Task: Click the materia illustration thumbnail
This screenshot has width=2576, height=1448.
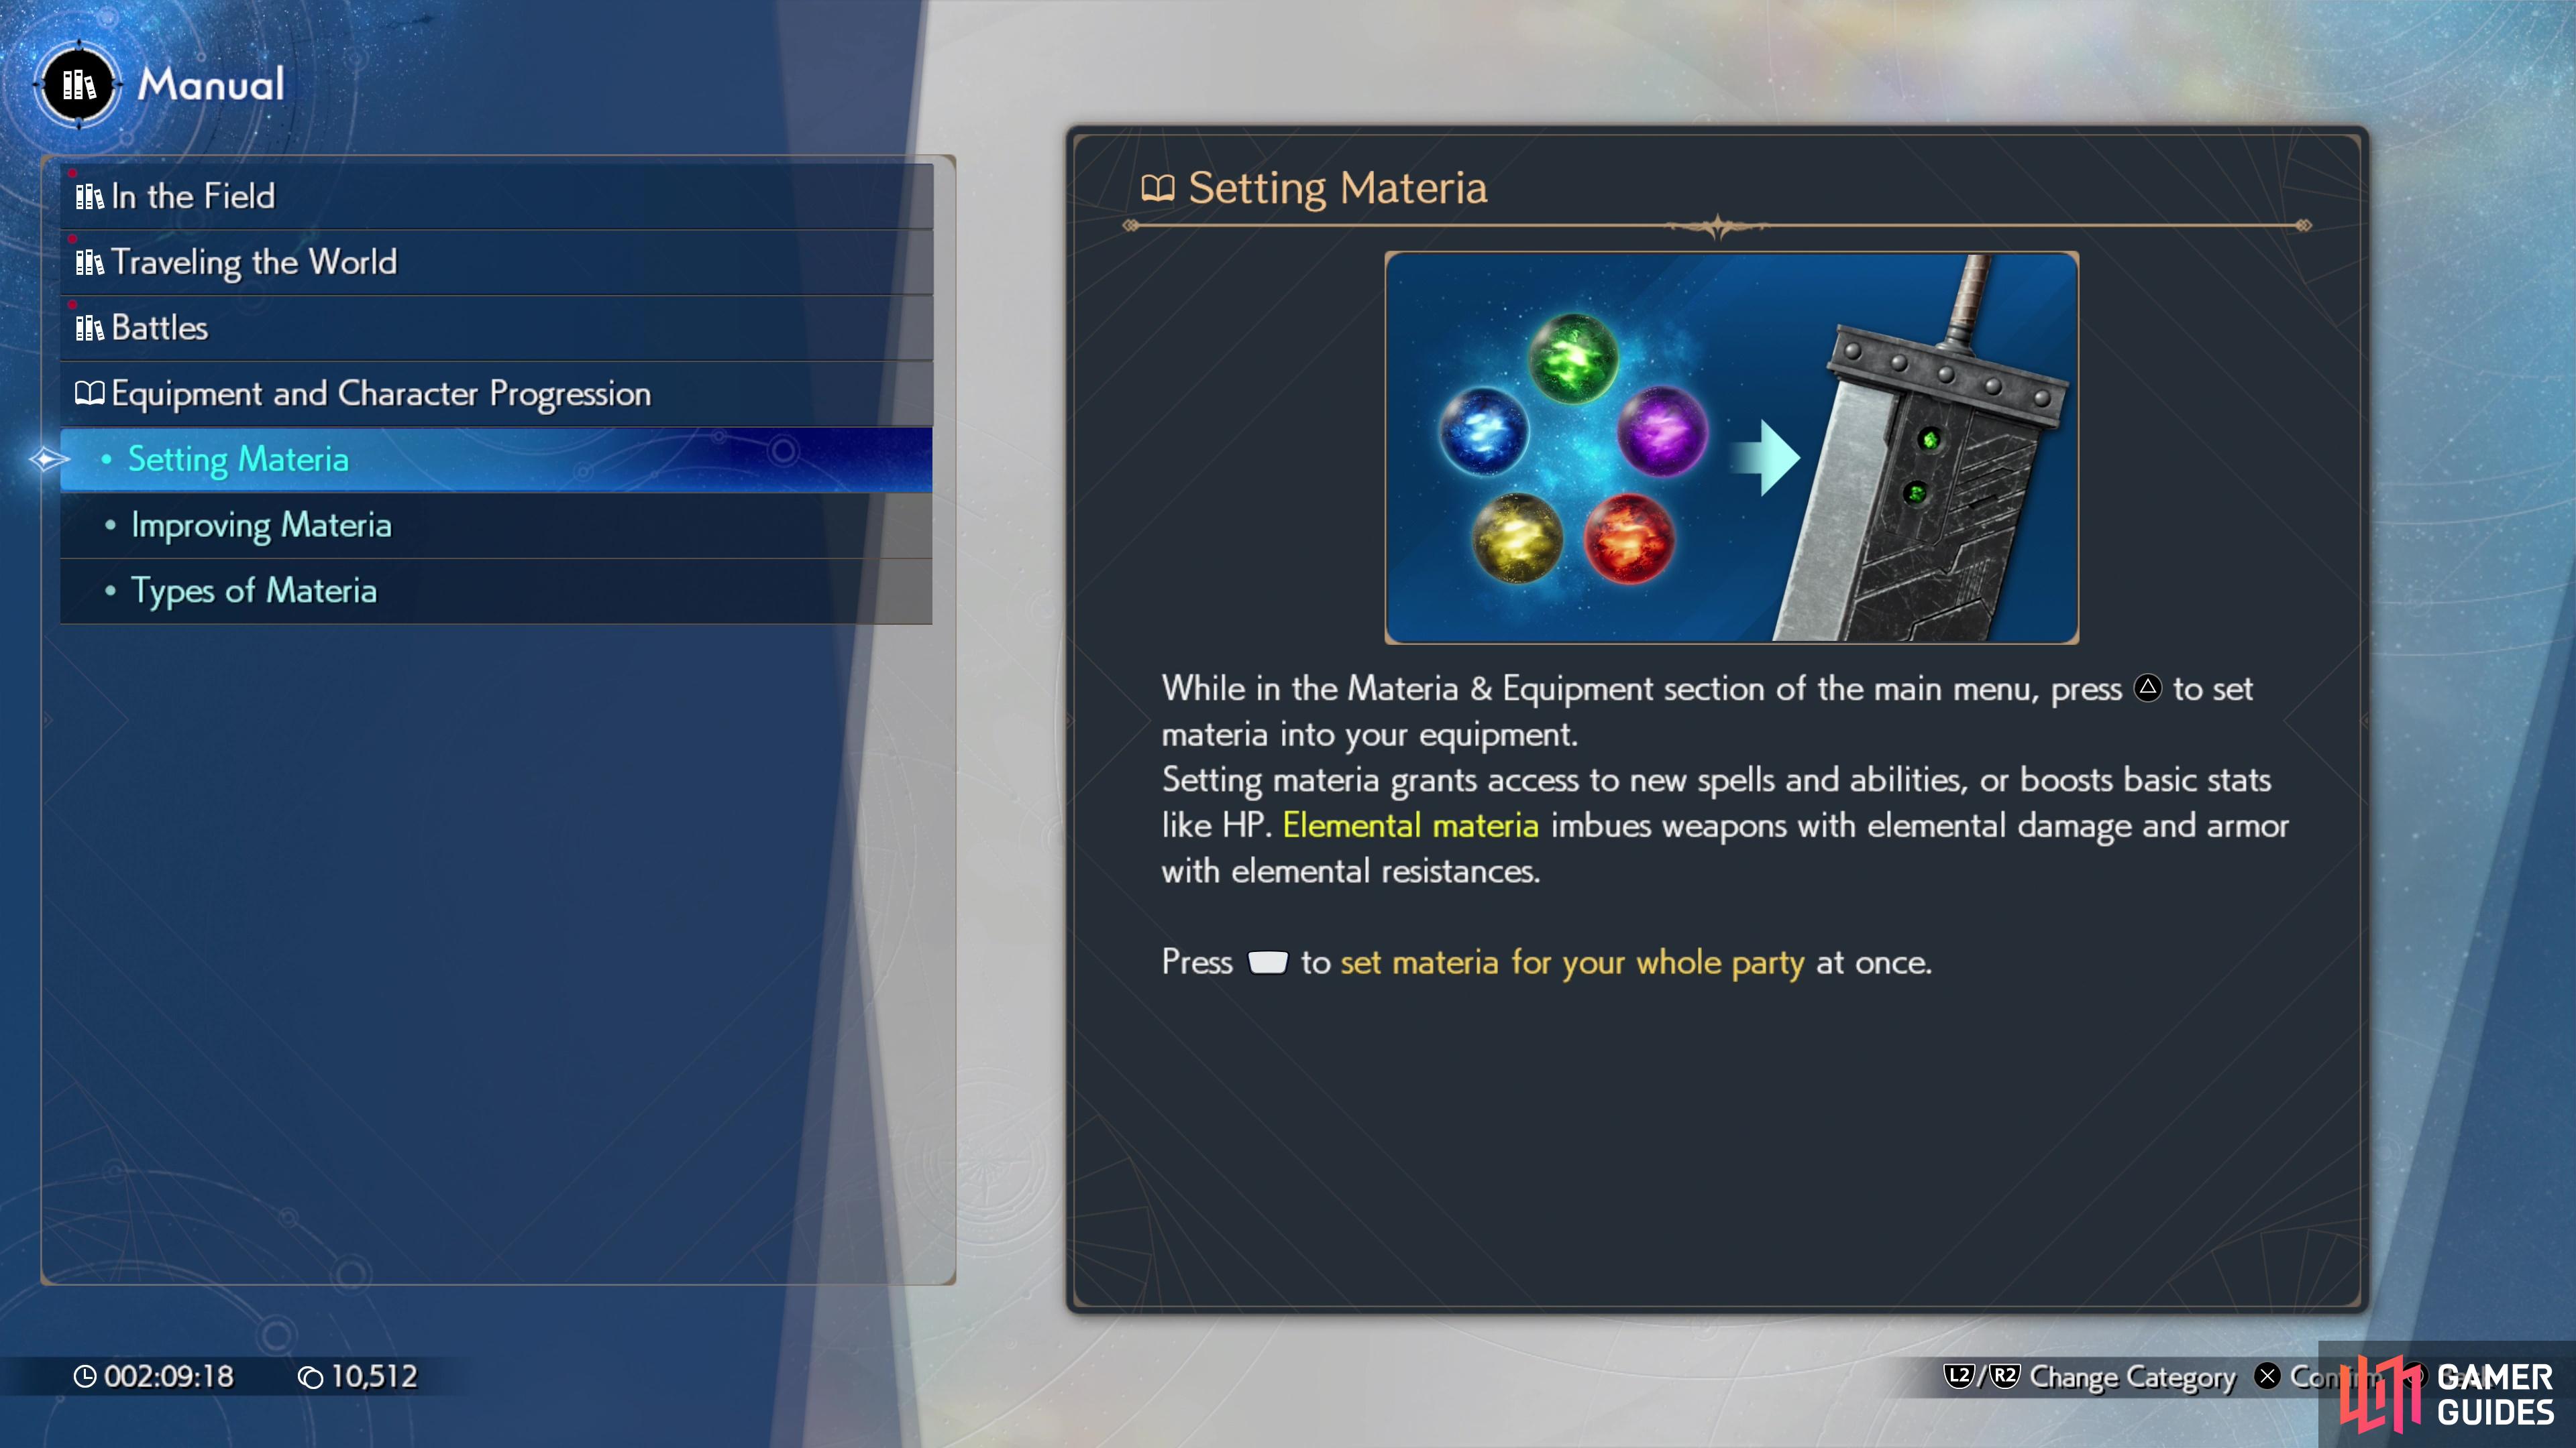Action: click(1730, 447)
